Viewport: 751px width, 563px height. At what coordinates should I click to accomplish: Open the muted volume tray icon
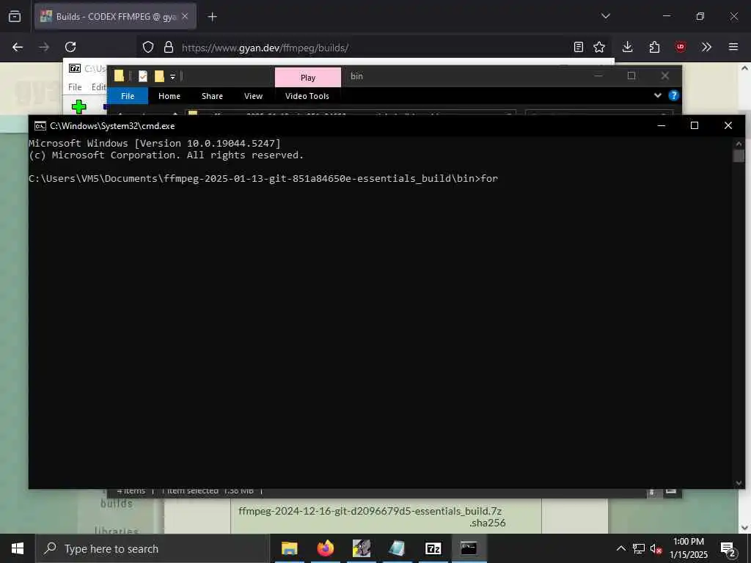[656, 548]
